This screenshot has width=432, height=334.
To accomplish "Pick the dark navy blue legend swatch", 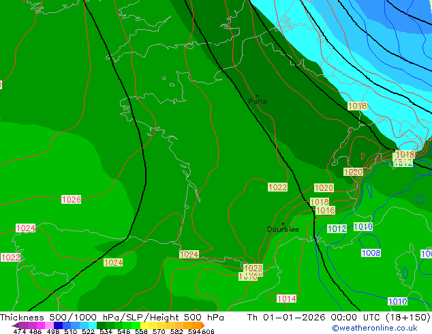I will (x=58, y=325).
